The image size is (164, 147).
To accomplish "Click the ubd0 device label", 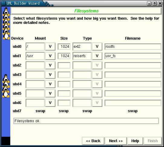I will (x=17, y=46).
